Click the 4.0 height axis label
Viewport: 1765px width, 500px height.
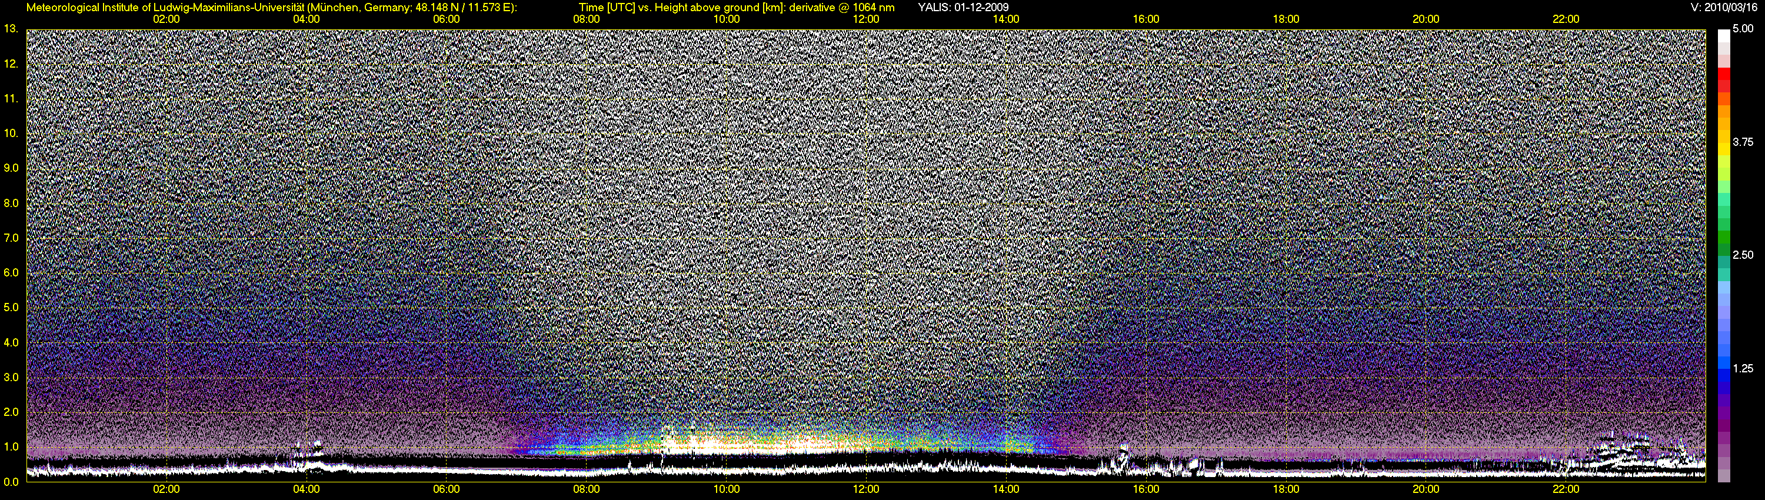(x=11, y=342)
